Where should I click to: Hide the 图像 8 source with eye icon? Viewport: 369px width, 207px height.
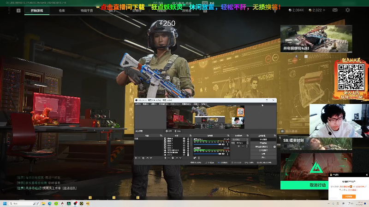tap(184, 138)
